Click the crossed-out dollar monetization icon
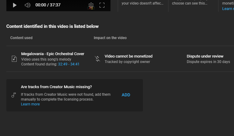 click(x=97, y=59)
